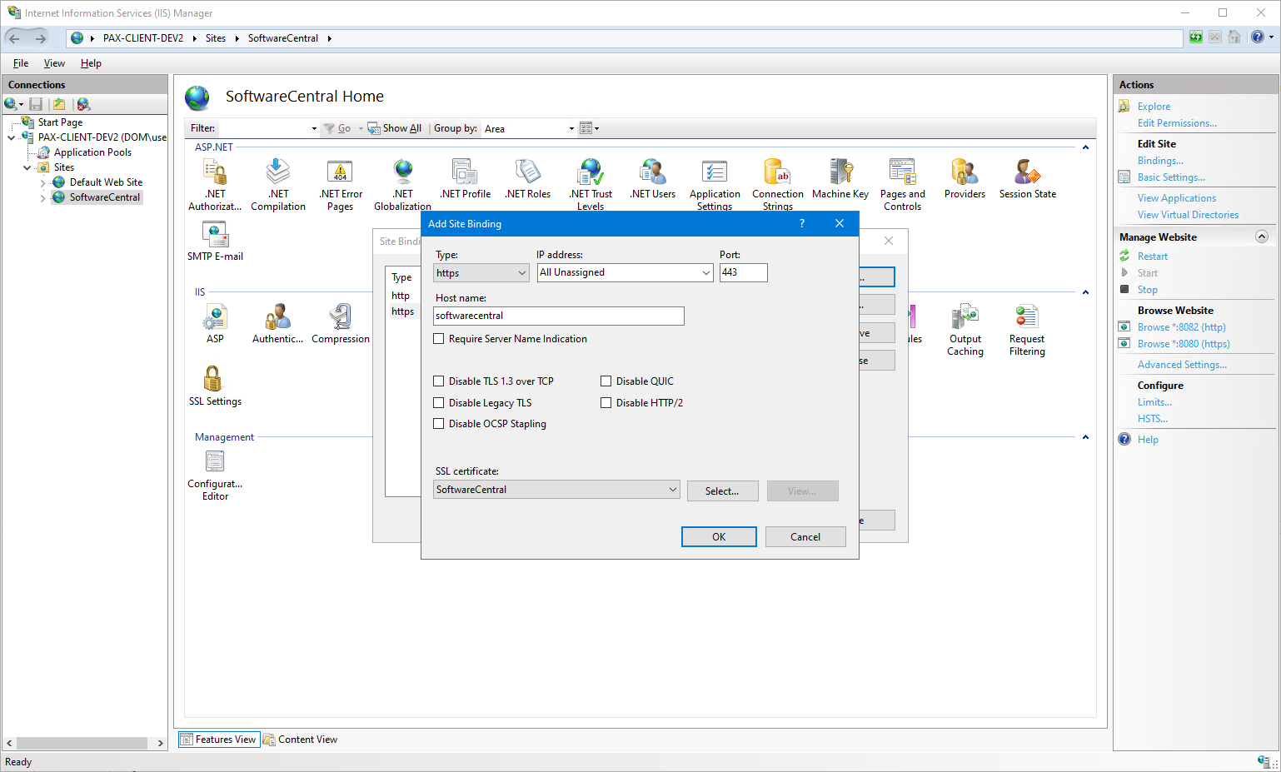The image size is (1281, 772).
Task: Click OK in Add Site Binding
Action: (718, 537)
